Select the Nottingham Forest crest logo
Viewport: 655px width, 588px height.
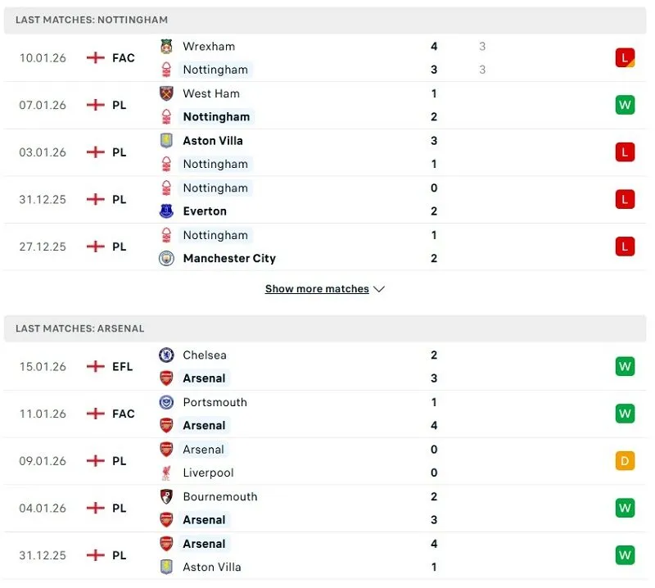pos(168,70)
